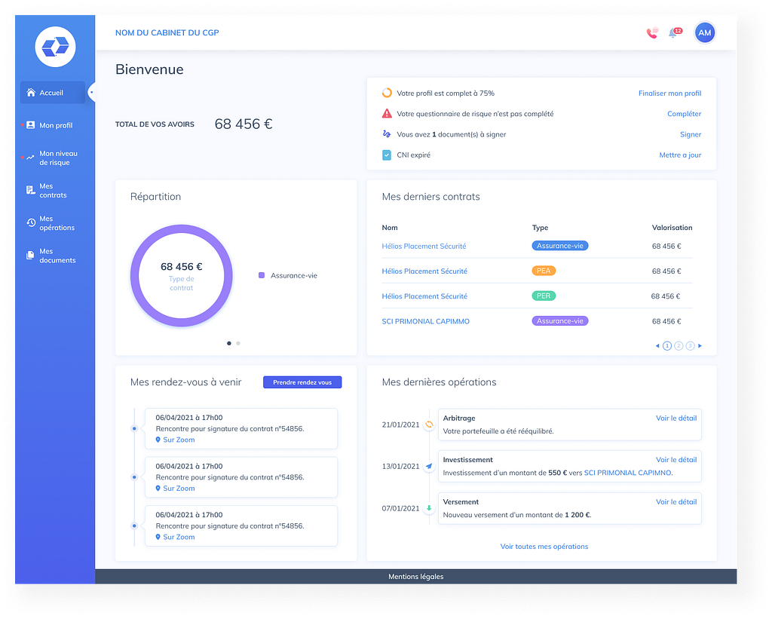772x619 pixels.
Task: Click the Assurance-vie purple legend swatch
Action: click(262, 276)
